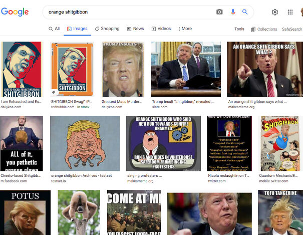Viewport: 303px width, 235px height.
Task: Open testset.io orange shitgibbon Archives cartoon
Action: [x=85, y=143]
